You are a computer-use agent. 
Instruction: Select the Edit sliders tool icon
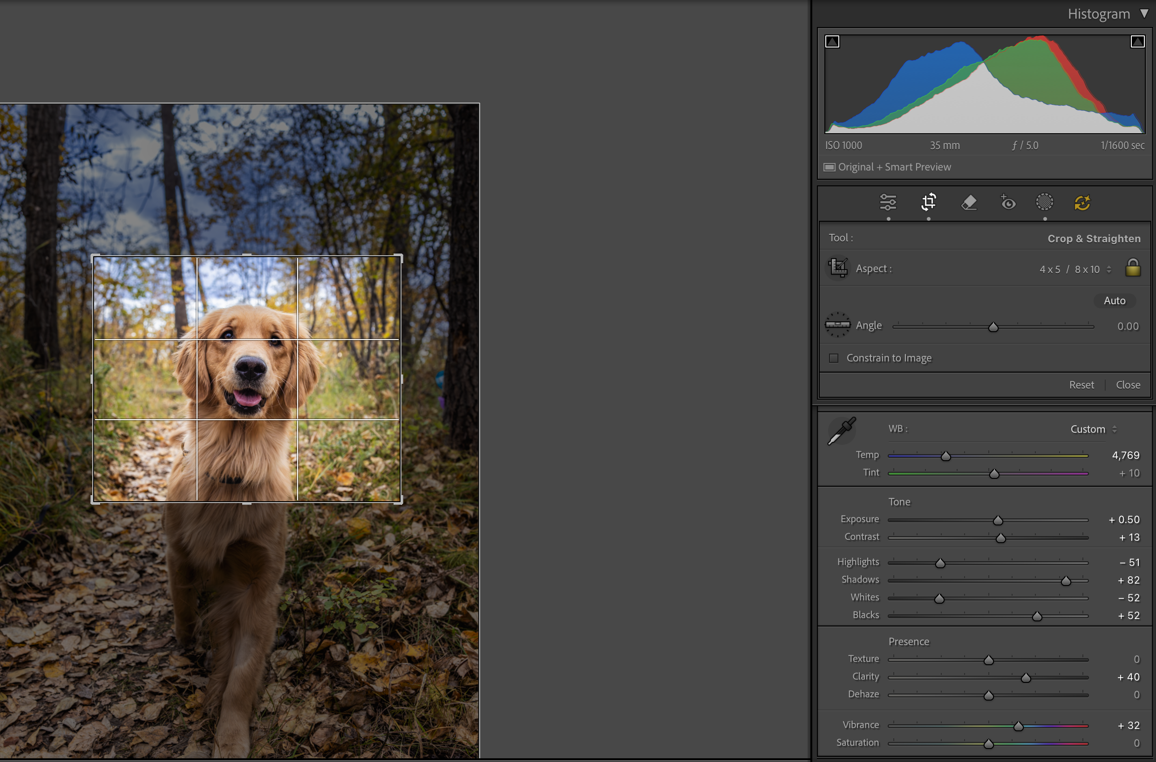pyautogui.click(x=888, y=202)
